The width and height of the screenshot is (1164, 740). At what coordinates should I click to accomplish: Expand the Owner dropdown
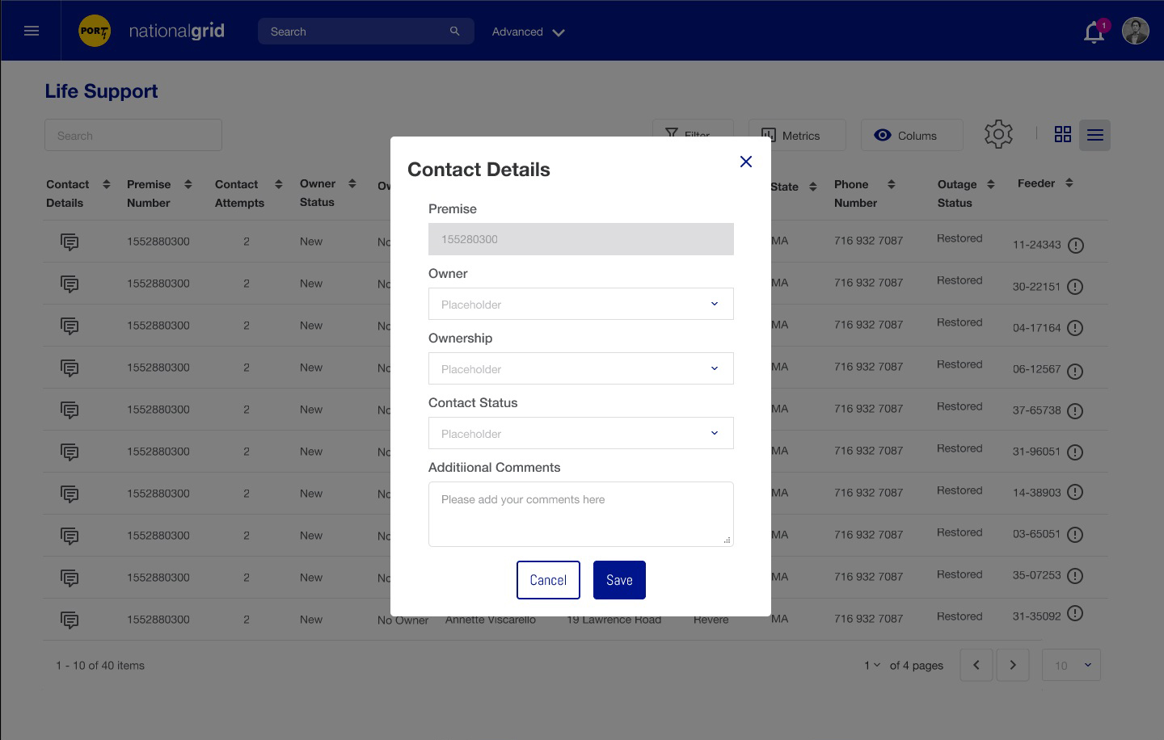click(x=580, y=304)
